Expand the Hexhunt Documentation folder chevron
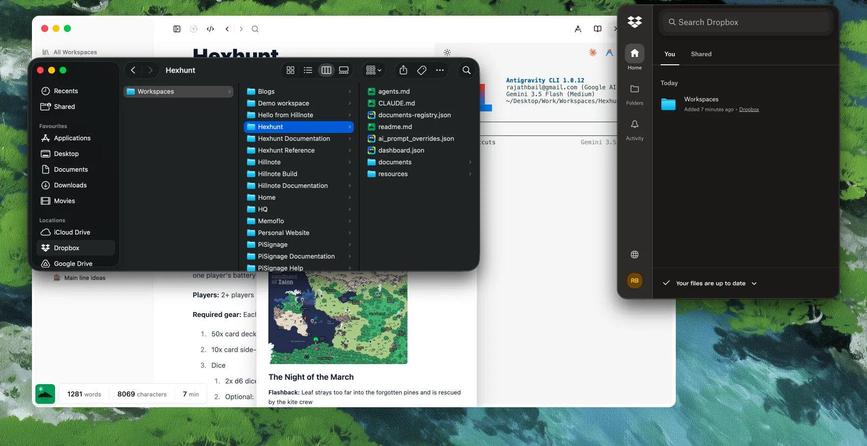This screenshot has height=446, width=867. pos(349,138)
